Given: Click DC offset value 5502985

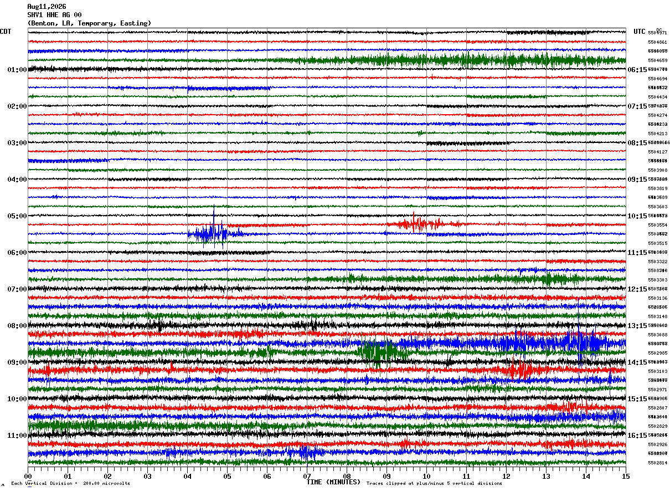Looking at the screenshot, I should coord(657,353).
